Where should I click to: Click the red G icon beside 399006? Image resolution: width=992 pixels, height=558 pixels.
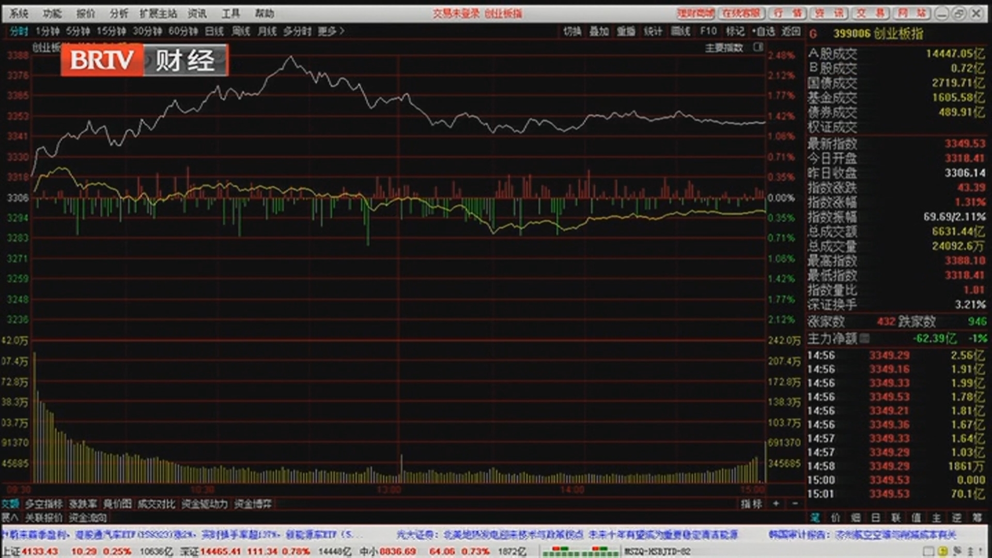pos(813,34)
